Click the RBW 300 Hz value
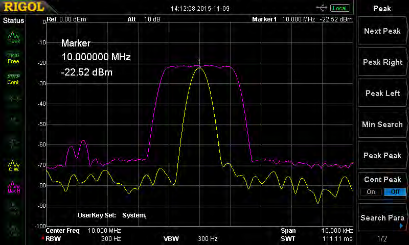 (x=111, y=238)
